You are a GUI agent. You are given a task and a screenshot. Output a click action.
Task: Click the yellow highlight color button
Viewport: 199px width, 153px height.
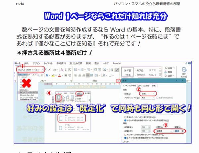pyautogui.click(x=53, y=75)
